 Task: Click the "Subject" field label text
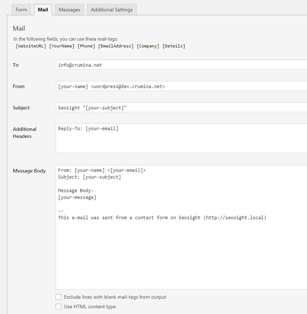21,108
